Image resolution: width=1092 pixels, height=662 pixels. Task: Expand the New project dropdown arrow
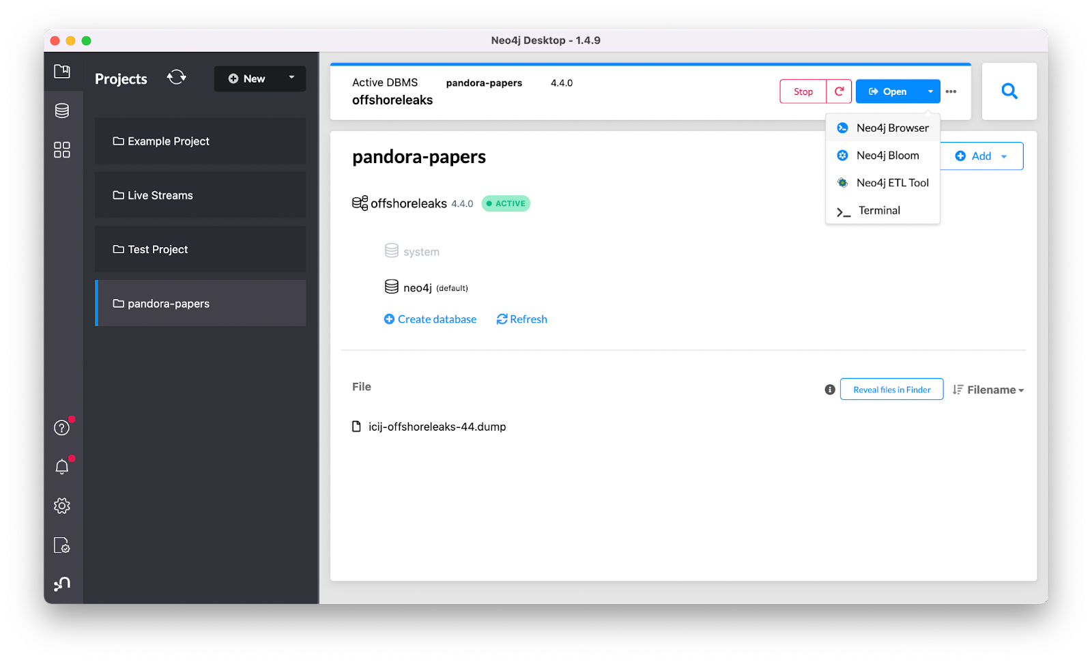291,78
